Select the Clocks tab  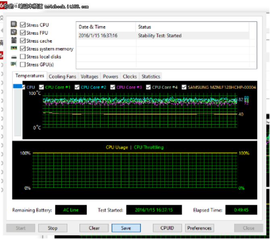130,77
